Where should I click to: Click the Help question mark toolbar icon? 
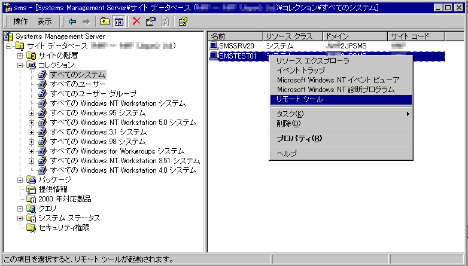(x=183, y=22)
